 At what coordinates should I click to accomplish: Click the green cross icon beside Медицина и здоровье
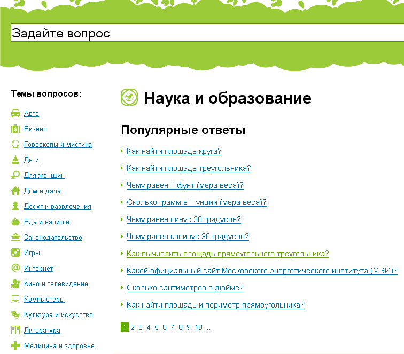(x=15, y=345)
